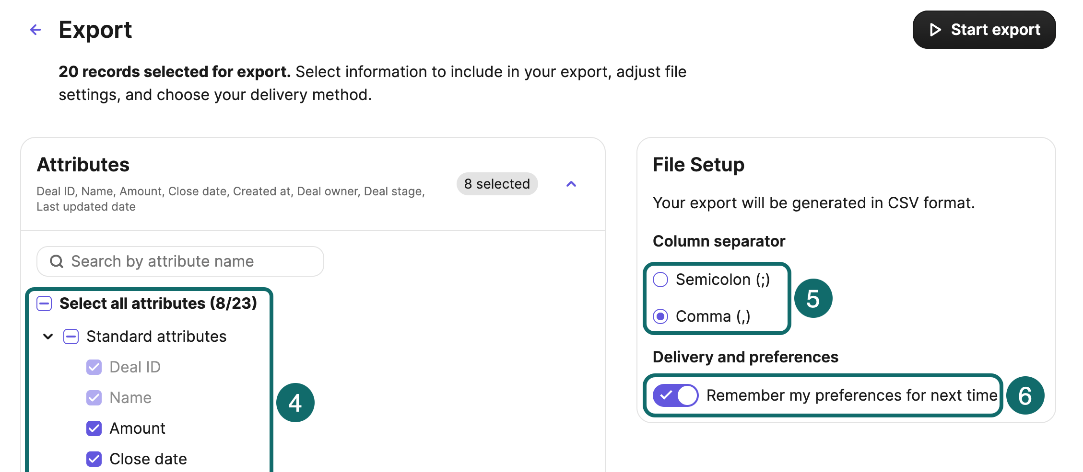The image size is (1083, 472).
Task: Uncheck the Close date attribute
Action: tap(94, 459)
